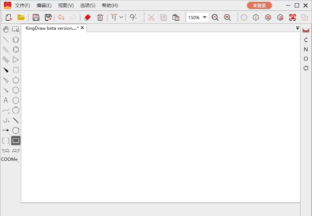Viewport: 312px width, 216px height.
Task: Select the hashed wedge bond tool
Action: point(6,90)
